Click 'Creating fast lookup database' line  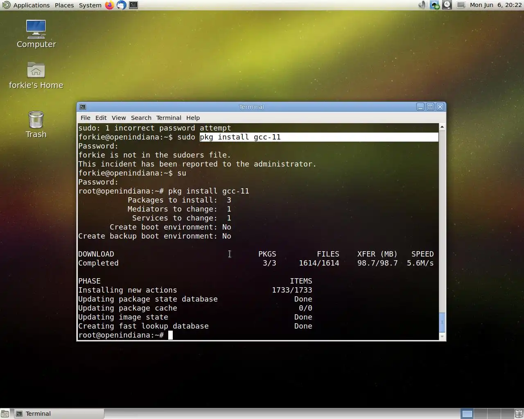144,326
